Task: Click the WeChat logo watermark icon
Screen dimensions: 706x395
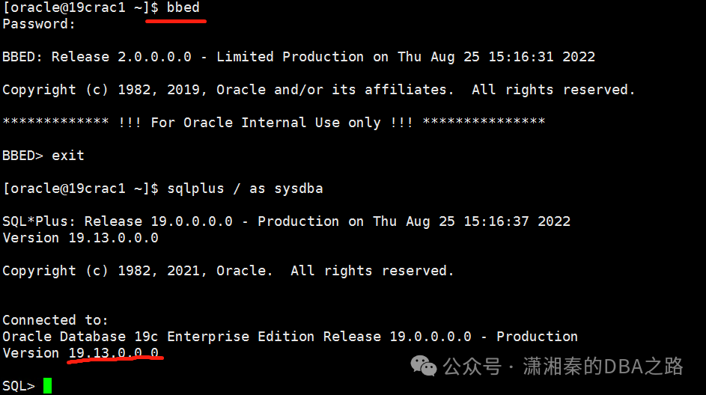Action: pos(423,365)
